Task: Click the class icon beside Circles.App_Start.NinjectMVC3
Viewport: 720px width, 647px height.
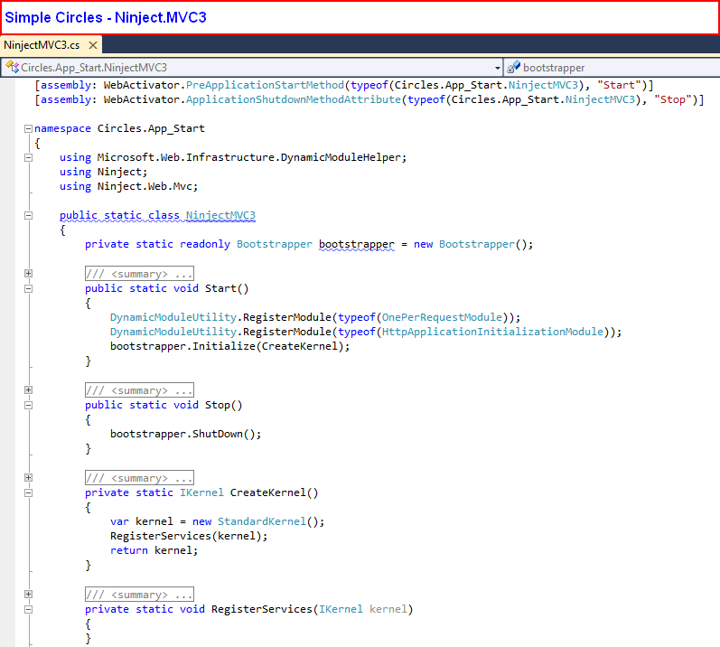Action: coord(13,68)
